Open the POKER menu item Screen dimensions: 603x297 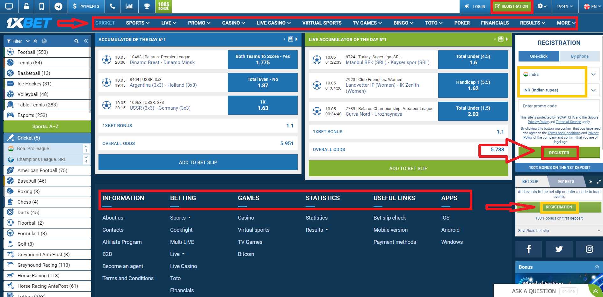point(462,23)
